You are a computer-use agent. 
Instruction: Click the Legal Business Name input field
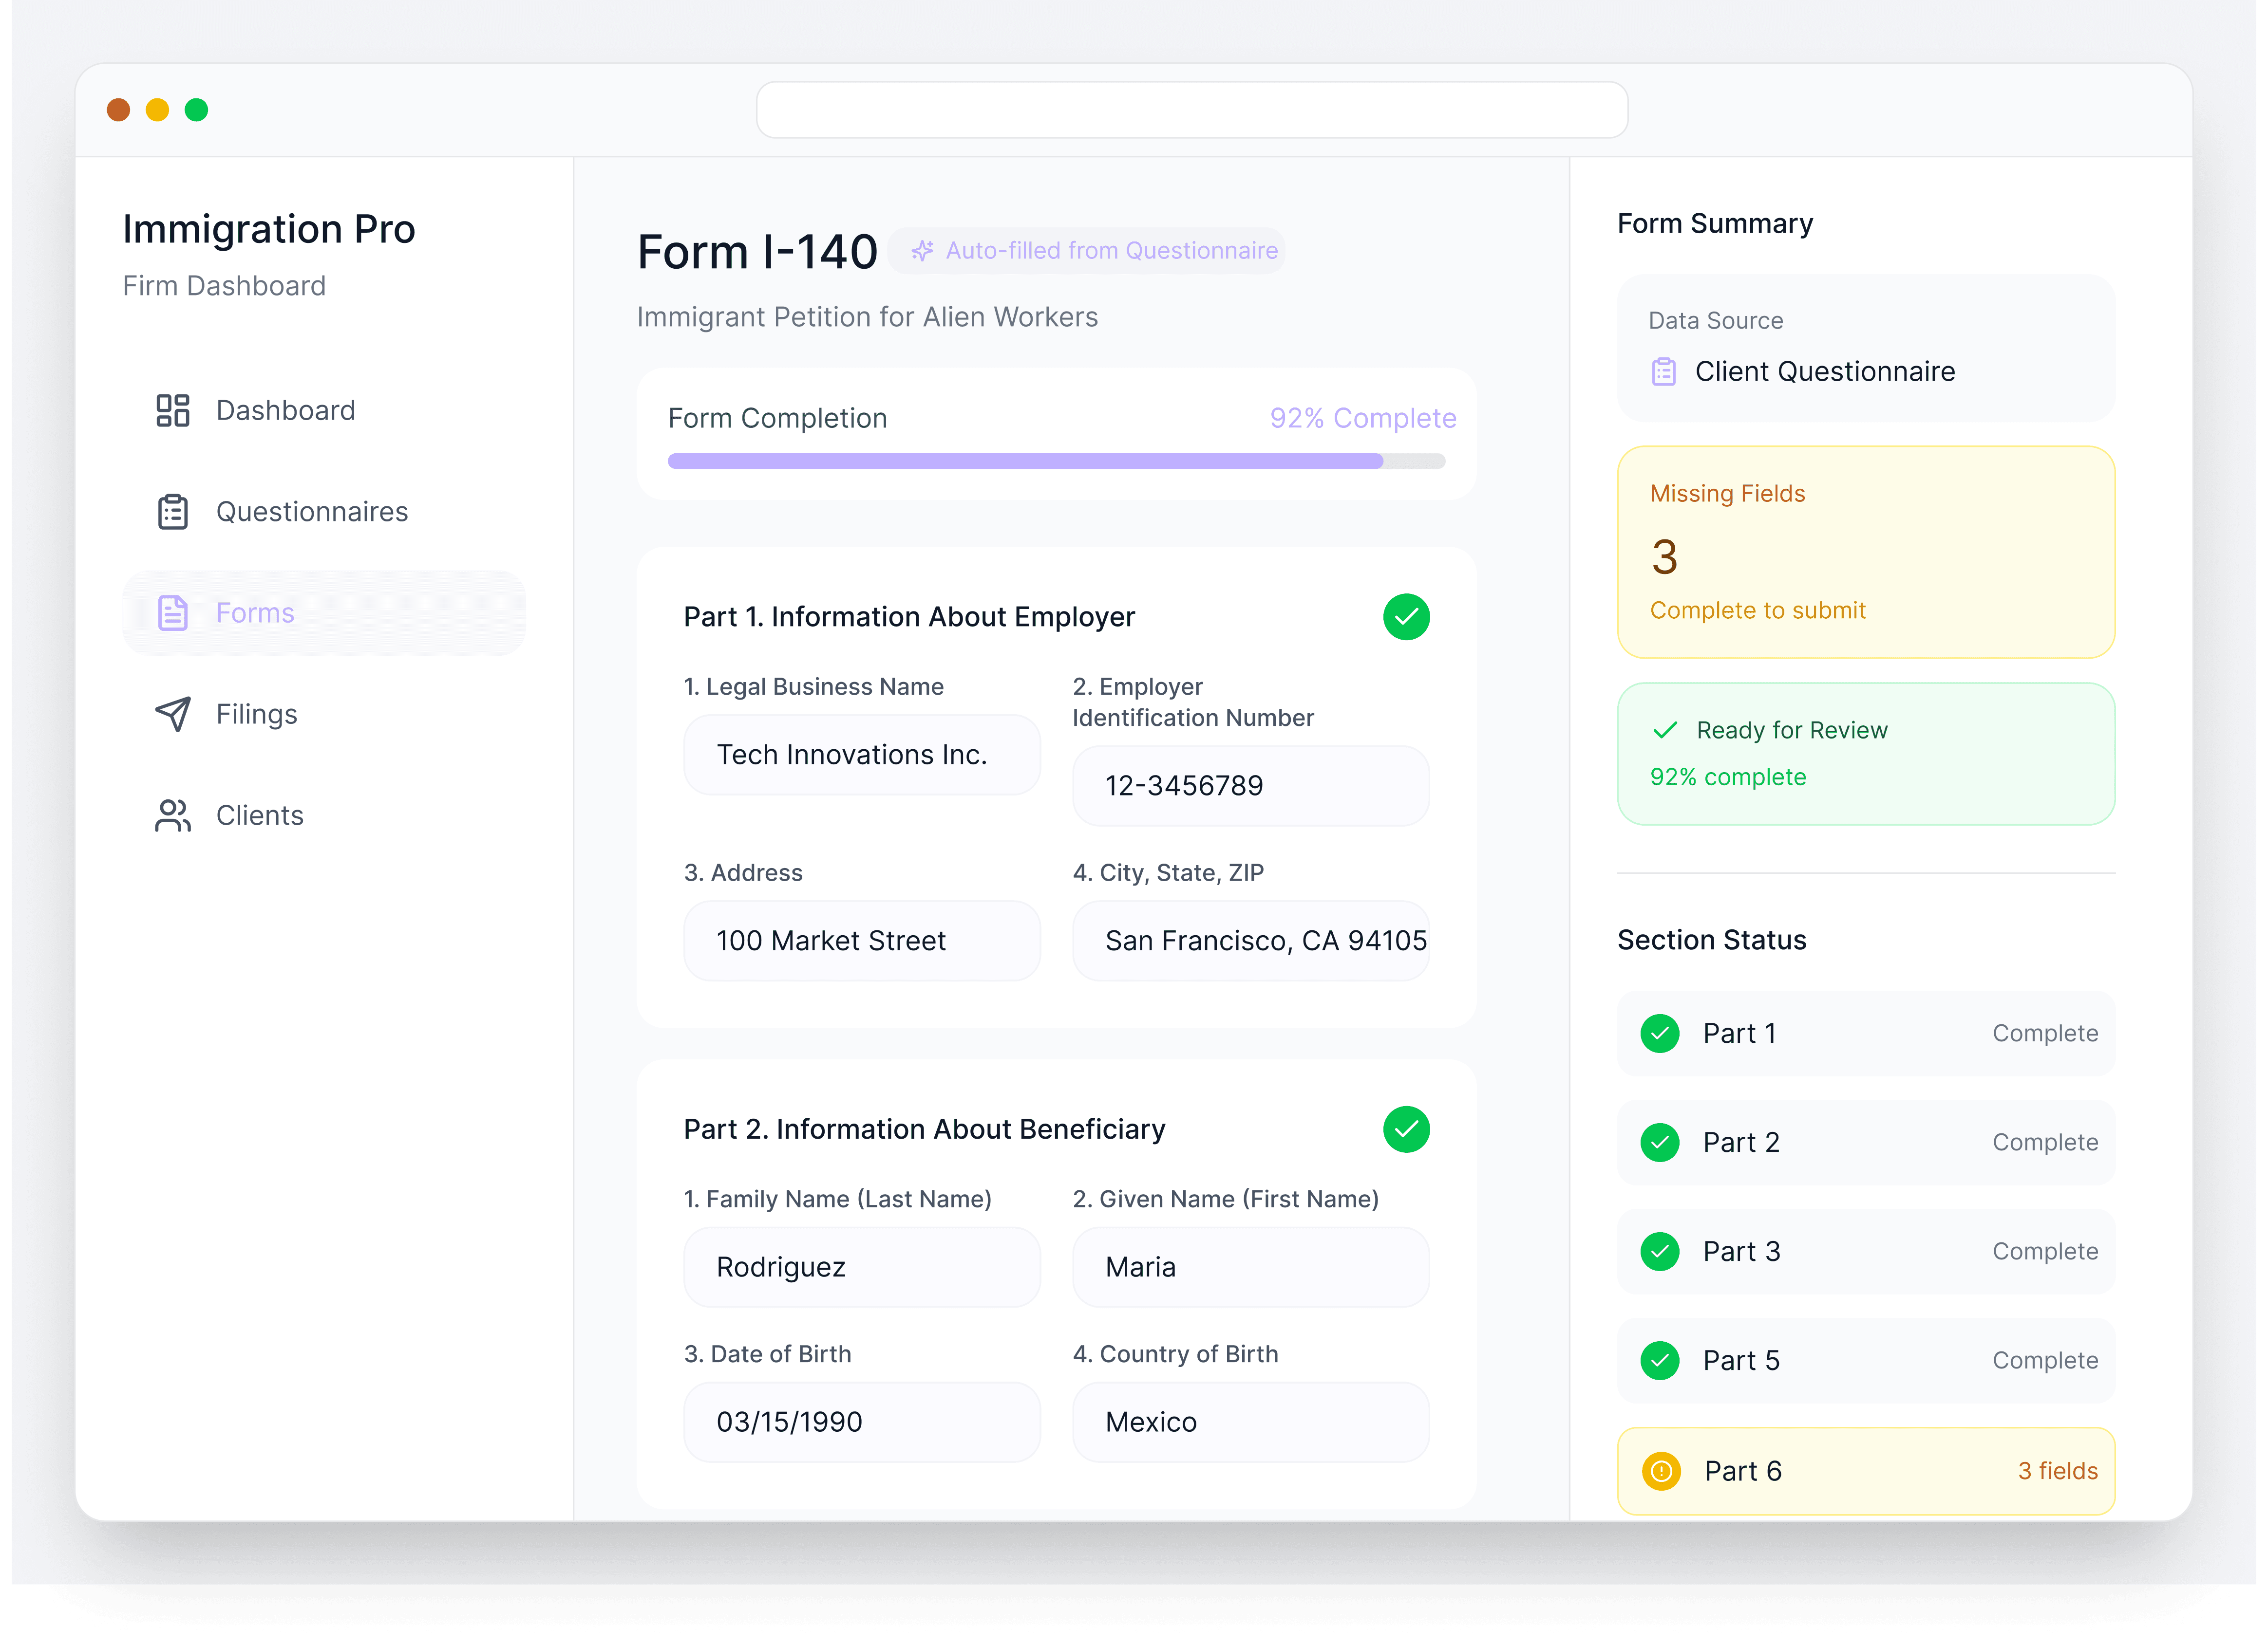[x=861, y=755]
